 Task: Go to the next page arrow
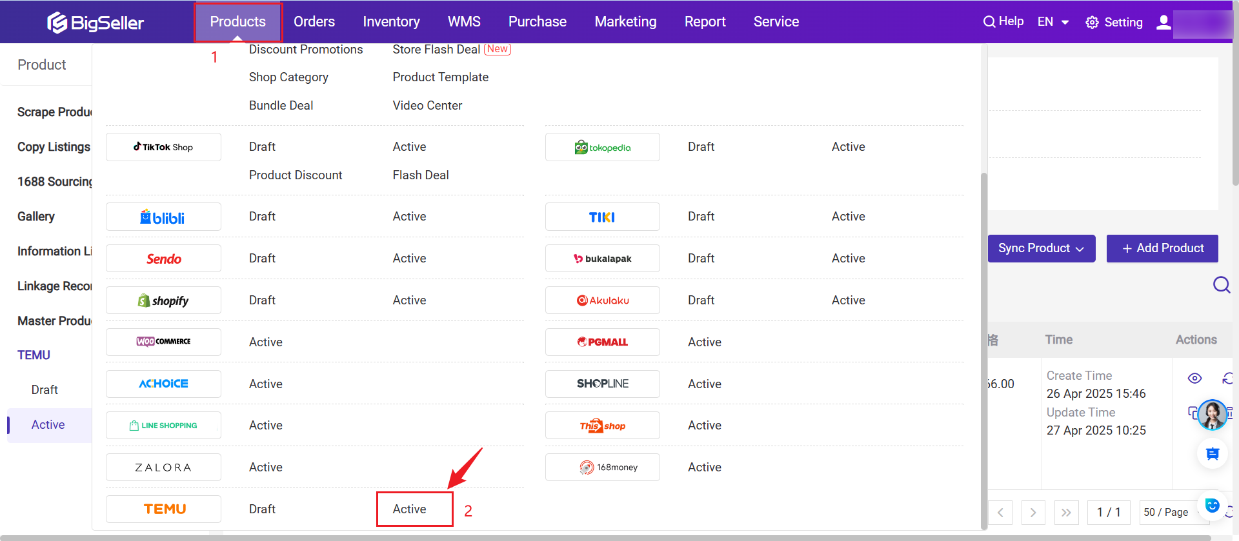click(x=1033, y=513)
